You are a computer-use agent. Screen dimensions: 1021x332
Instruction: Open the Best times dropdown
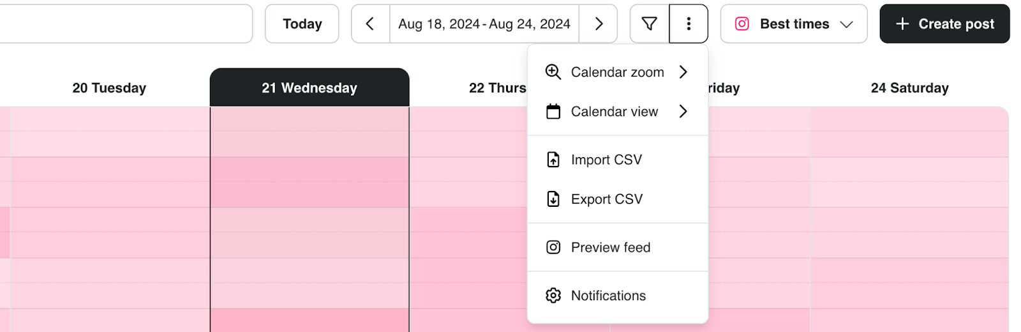(x=794, y=24)
